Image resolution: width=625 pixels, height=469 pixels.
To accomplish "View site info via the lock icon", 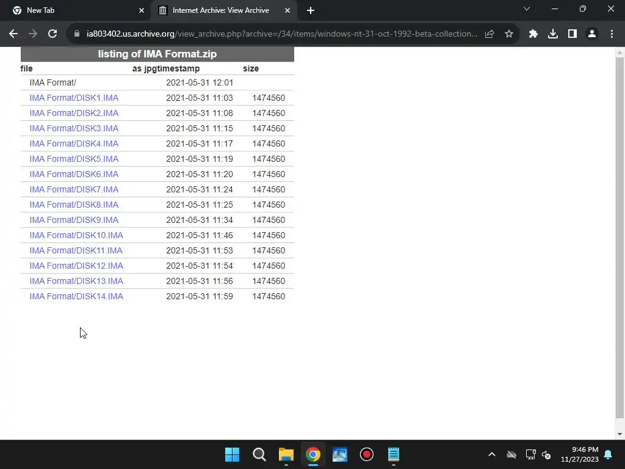I will (77, 34).
